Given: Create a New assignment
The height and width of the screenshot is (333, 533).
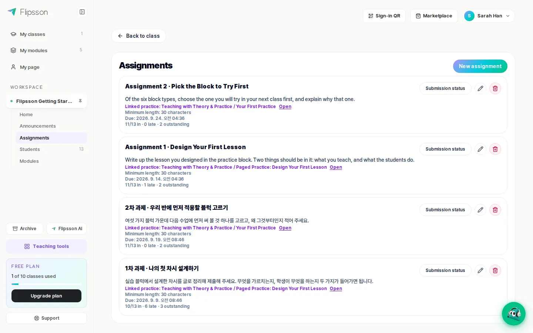Looking at the screenshot, I should 480,66.
